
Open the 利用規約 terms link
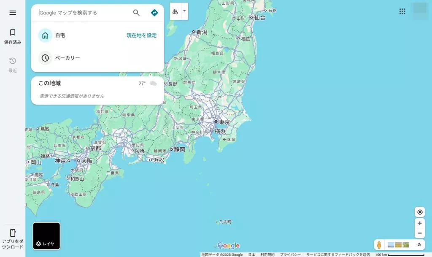(267, 255)
